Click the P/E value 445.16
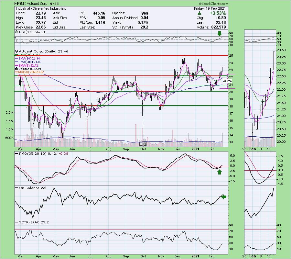The width and height of the screenshot is (291, 259). [99, 13]
